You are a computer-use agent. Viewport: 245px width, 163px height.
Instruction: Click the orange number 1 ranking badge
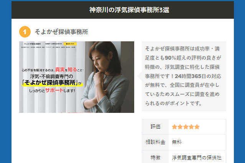(x=25, y=32)
